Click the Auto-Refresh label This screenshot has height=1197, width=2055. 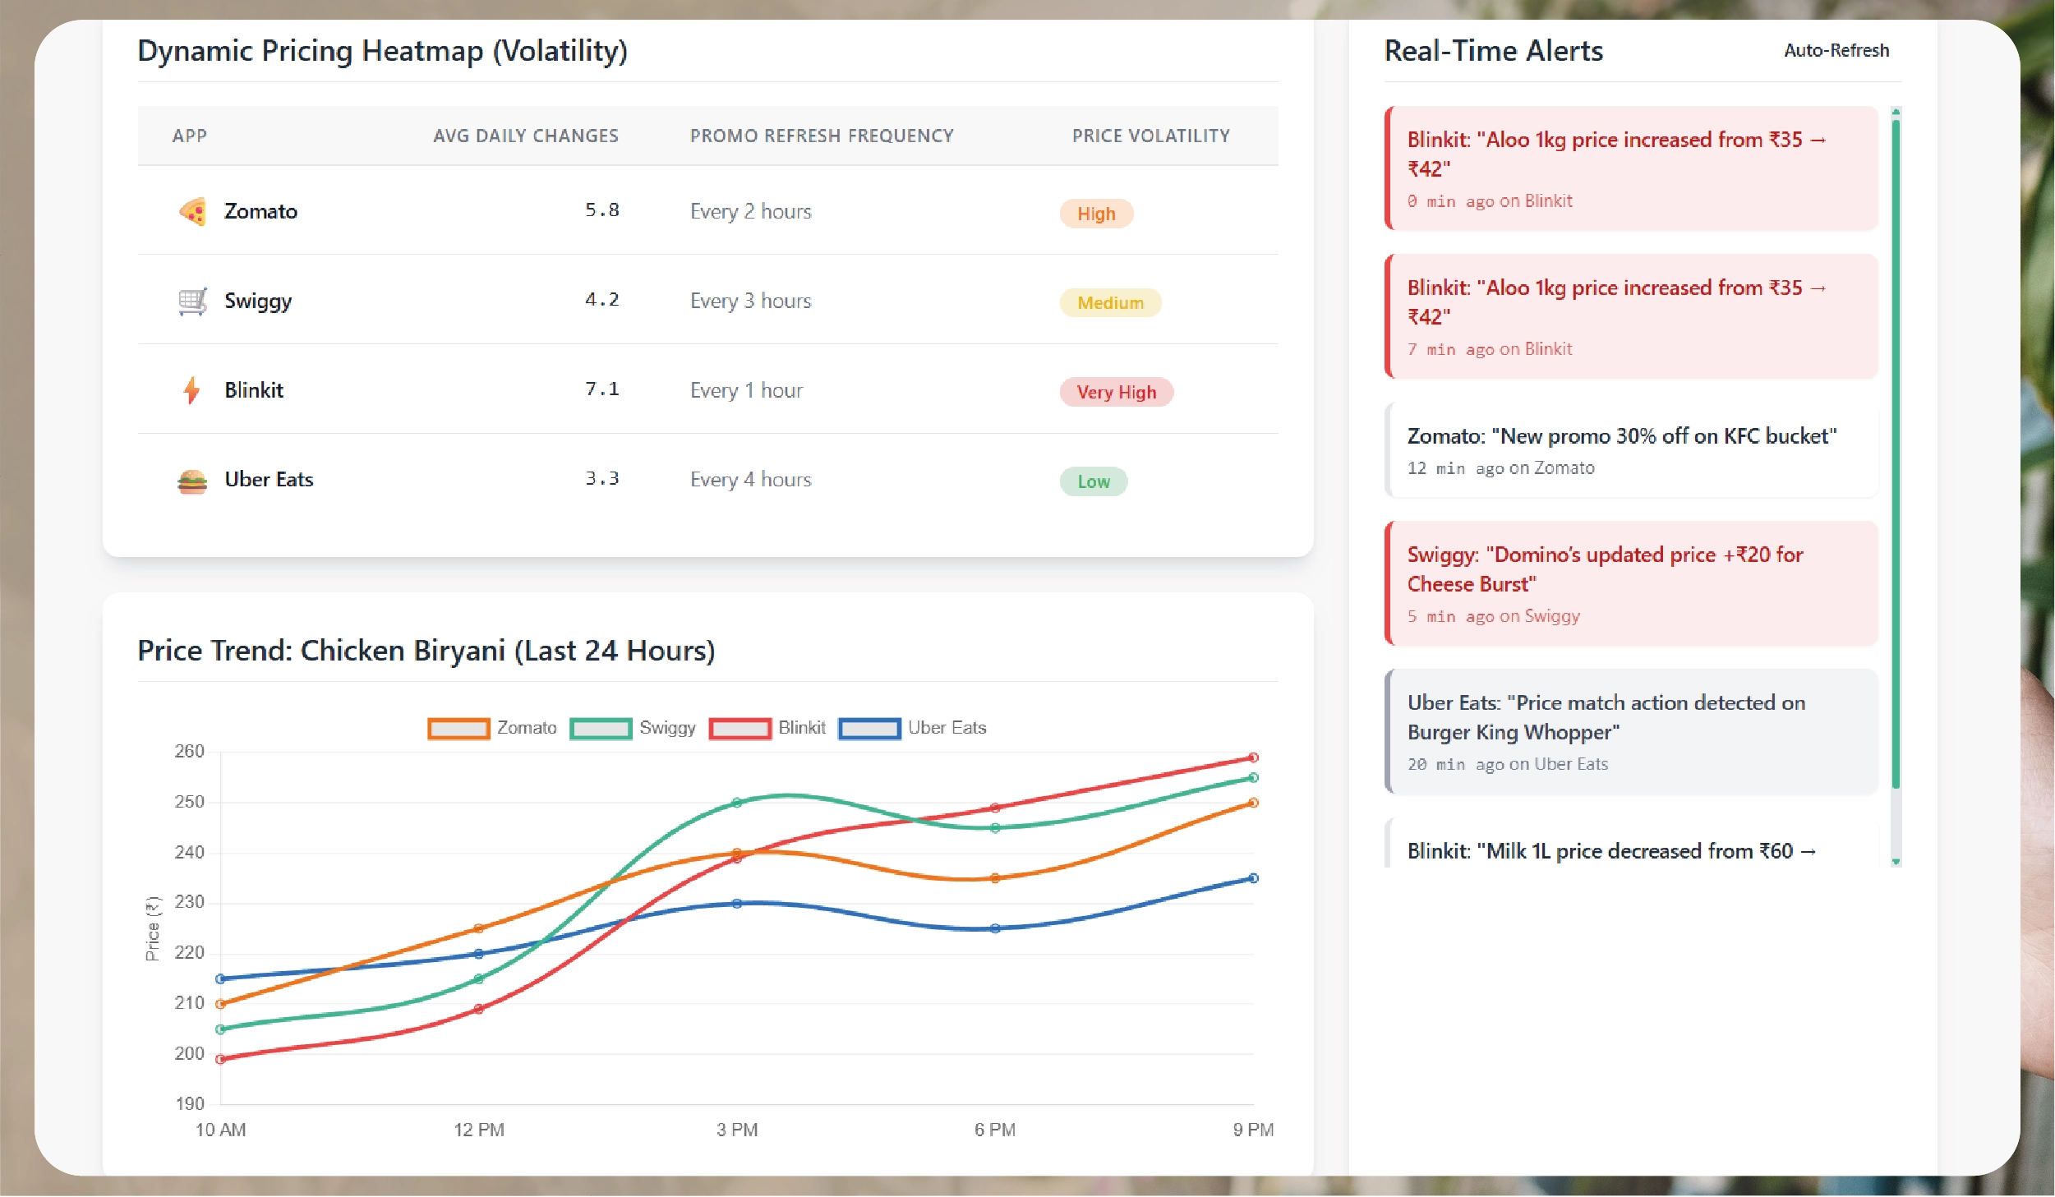(x=1836, y=51)
